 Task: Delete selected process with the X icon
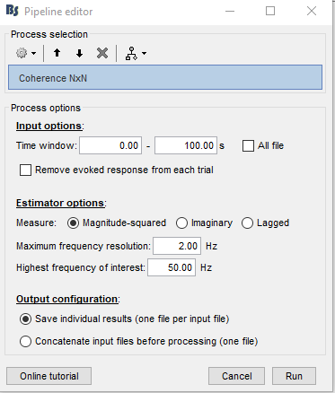(x=102, y=54)
